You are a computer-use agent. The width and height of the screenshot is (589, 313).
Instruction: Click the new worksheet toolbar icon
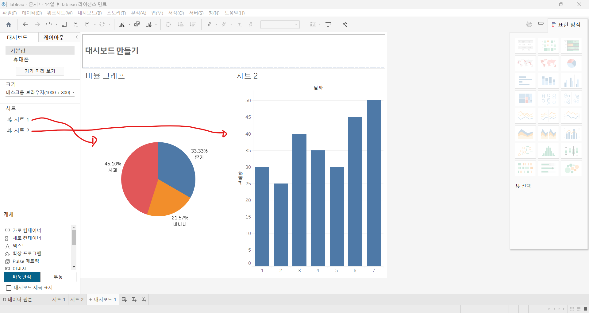click(x=122, y=25)
